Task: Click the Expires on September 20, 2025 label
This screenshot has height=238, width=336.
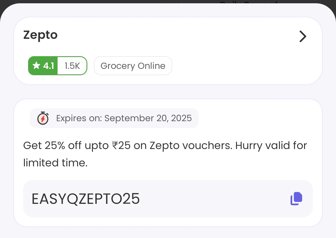Action: (x=124, y=118)
